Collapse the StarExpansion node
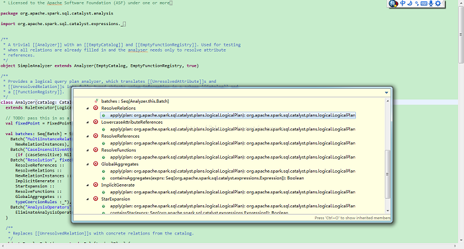The height and width of the screenshot is (249, 464). click(87, 199)
